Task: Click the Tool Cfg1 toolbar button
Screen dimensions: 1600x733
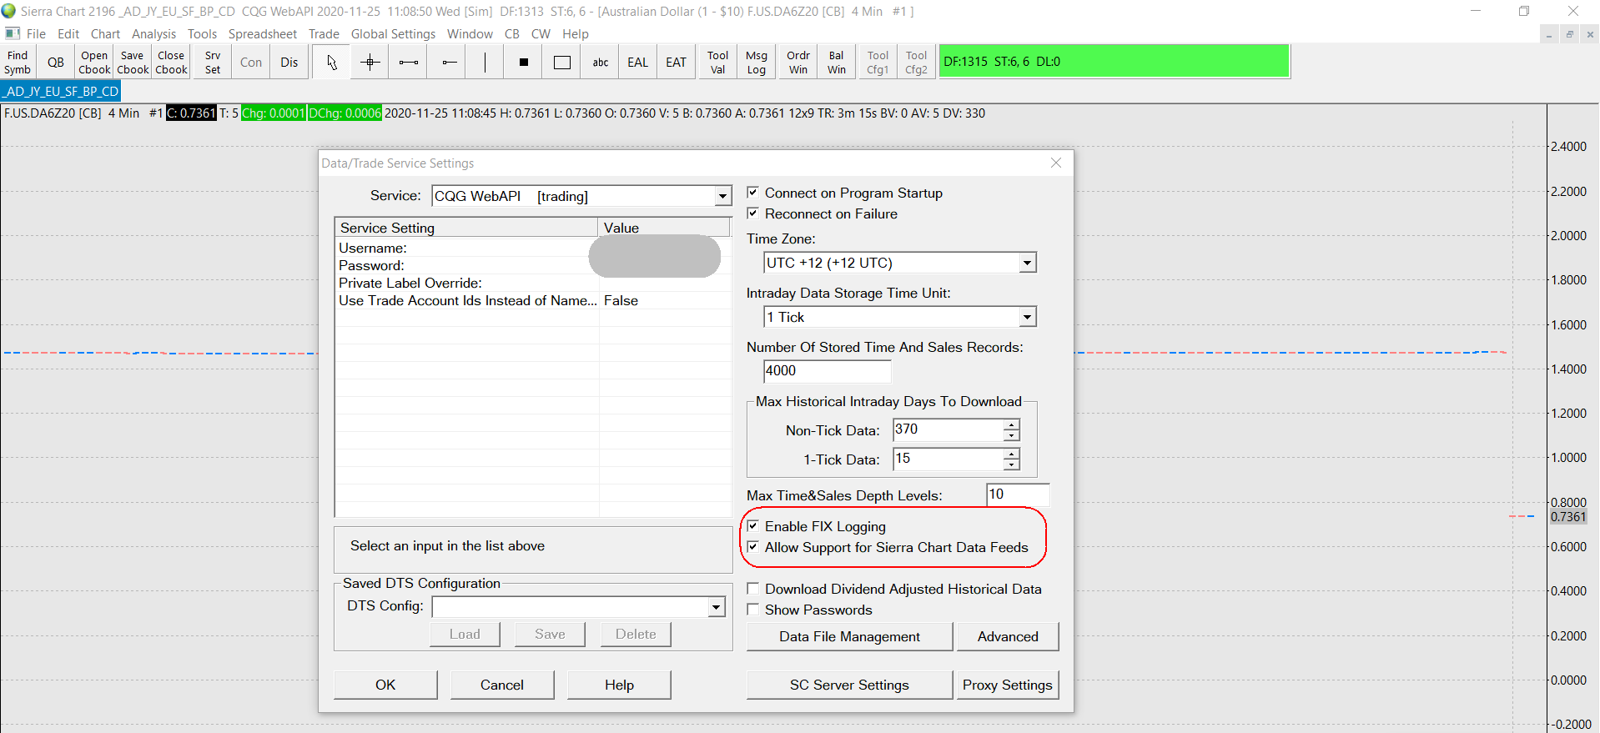Action: click(x=878, y=63)
